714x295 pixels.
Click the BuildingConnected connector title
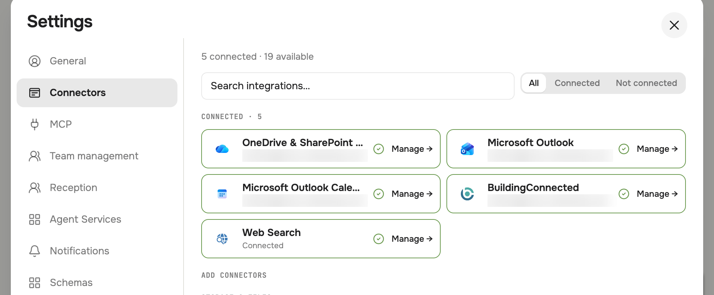coord(533,188)
